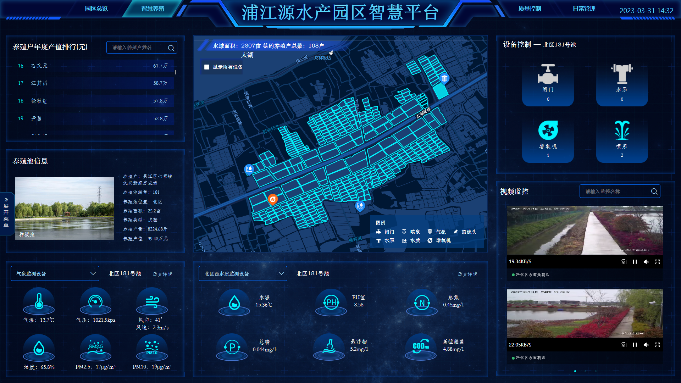Click the 增氧机 legend icon
This screenshot has height=383, width=681.
(430, 240)
